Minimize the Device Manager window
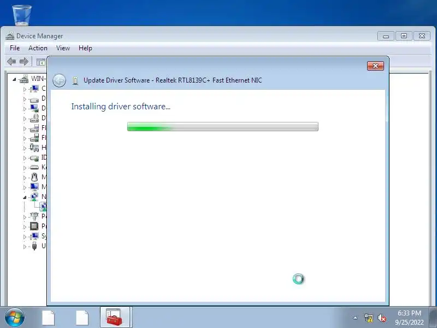The width and height of the screenshot is (437, 328). pos(386,36)
